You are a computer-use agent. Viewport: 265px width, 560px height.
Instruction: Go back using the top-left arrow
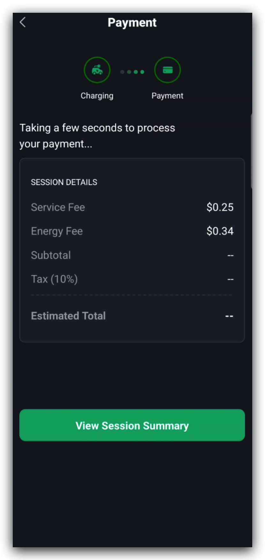pyautogui.click(x=23, y=22)
